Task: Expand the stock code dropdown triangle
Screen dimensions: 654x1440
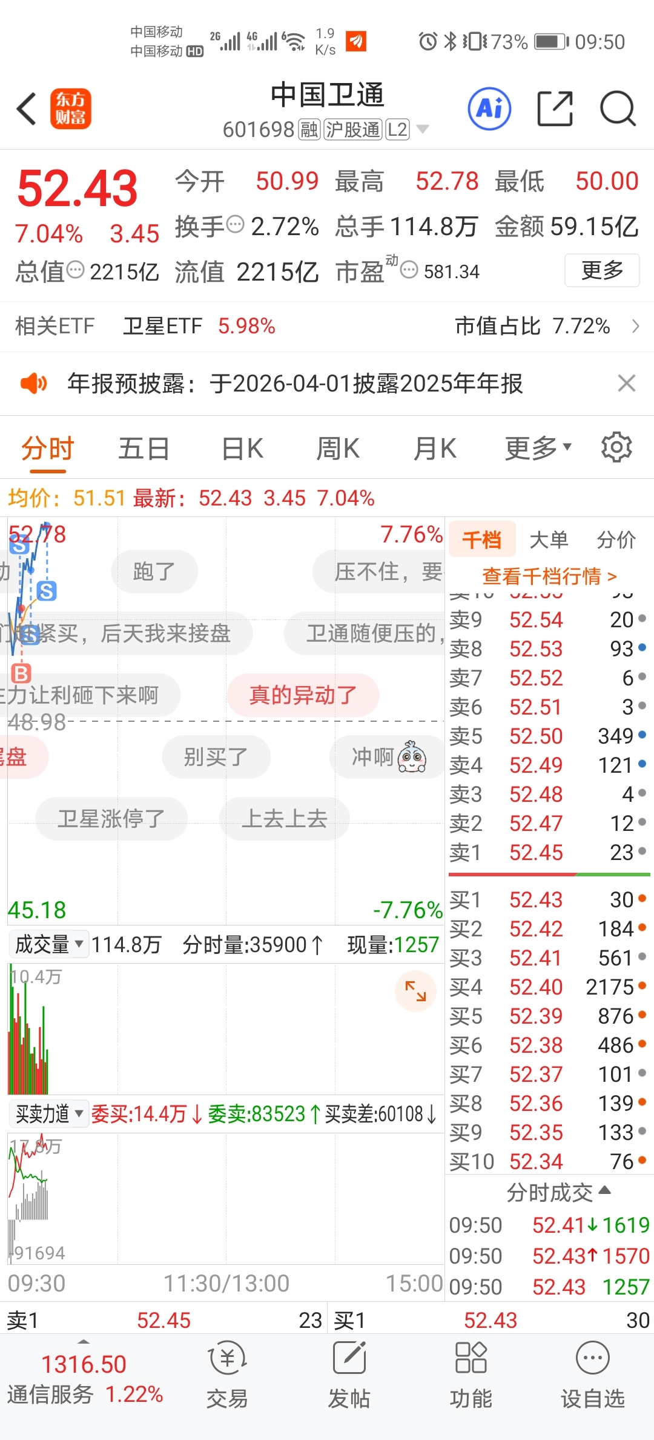Action: point(423,129)
